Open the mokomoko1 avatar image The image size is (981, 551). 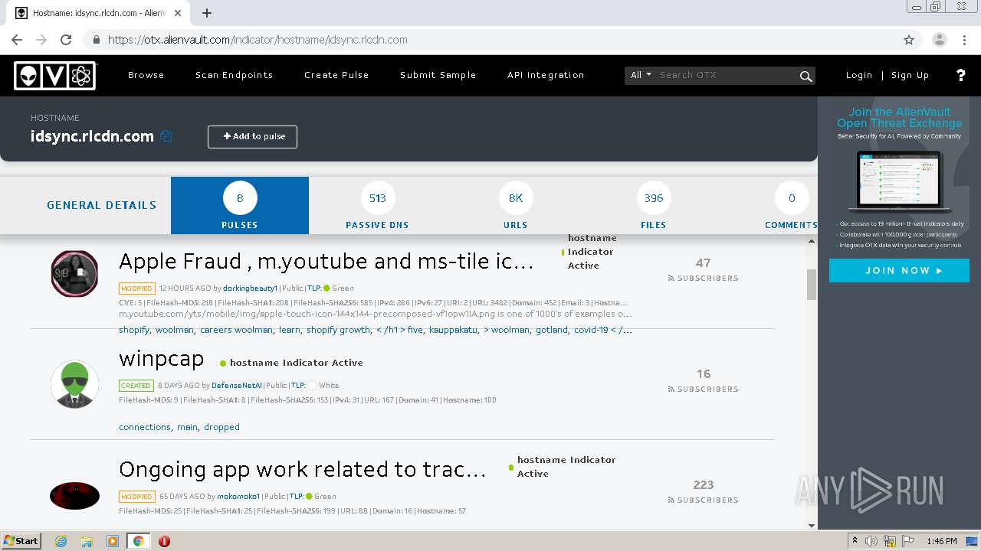[x=74, y=496]
